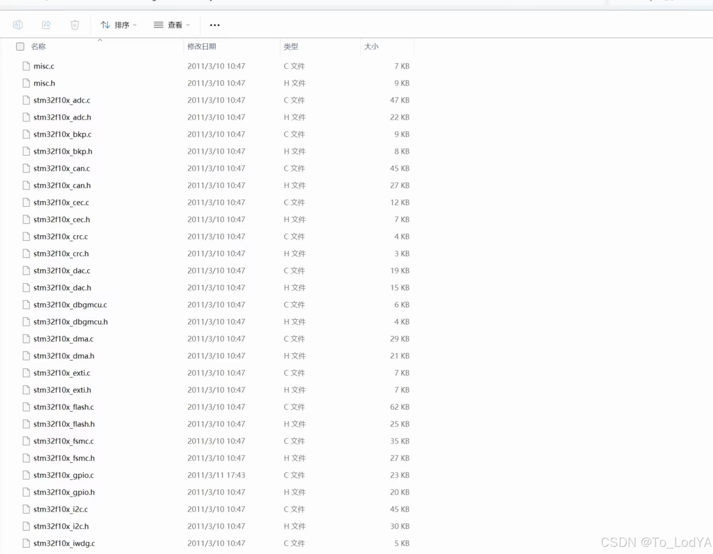The image size is (713, 554).
Task: Click the file icon of stm32f10x_crc.h
Action: coord(26,254)
